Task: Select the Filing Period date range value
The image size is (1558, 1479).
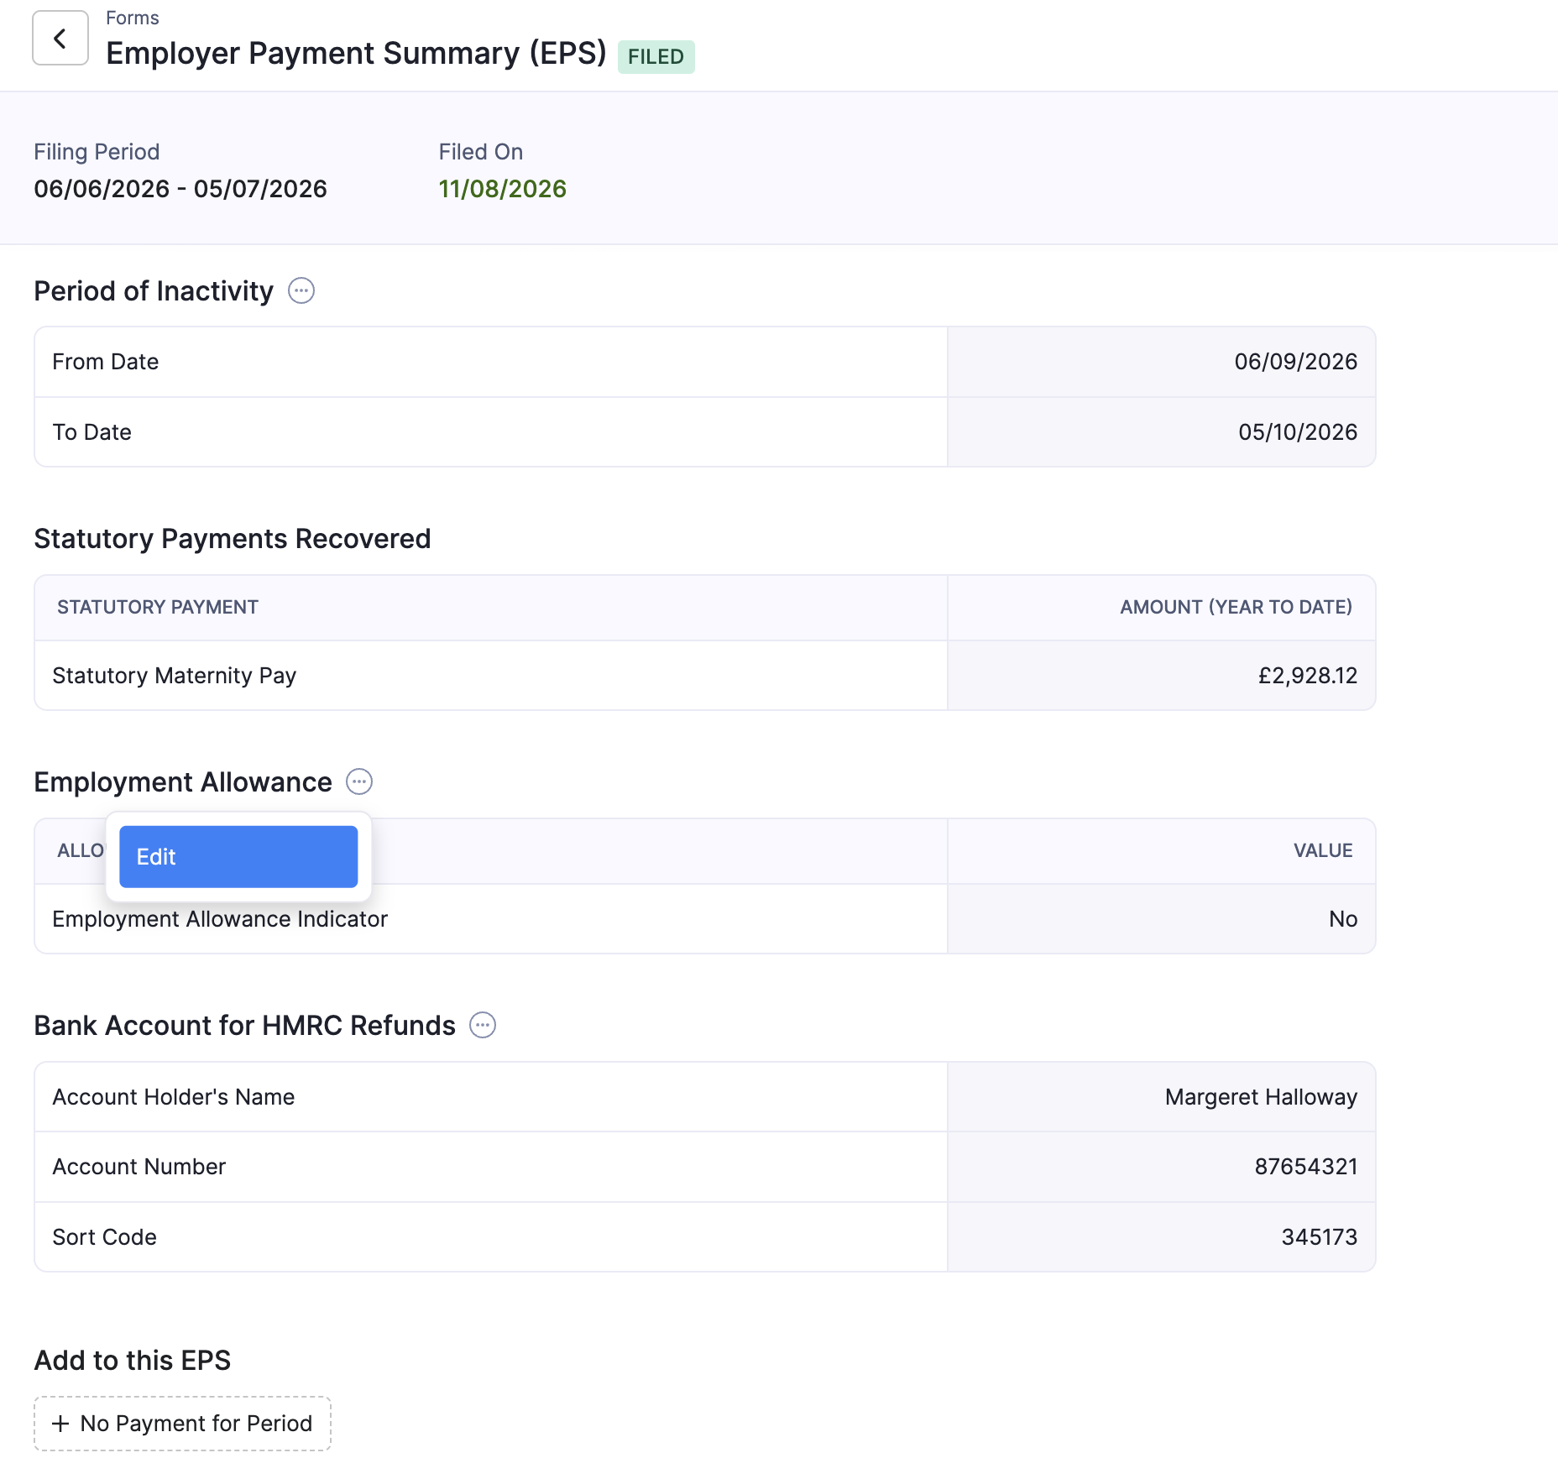Action: pos(180,189)
